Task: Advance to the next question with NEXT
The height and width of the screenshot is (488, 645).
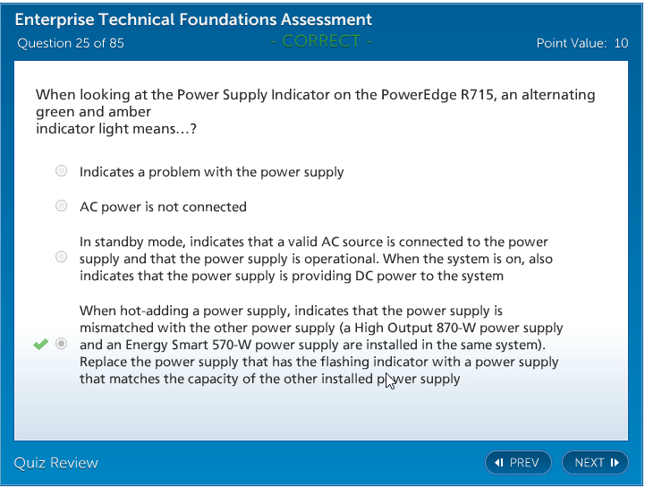Action: point(595,463)
